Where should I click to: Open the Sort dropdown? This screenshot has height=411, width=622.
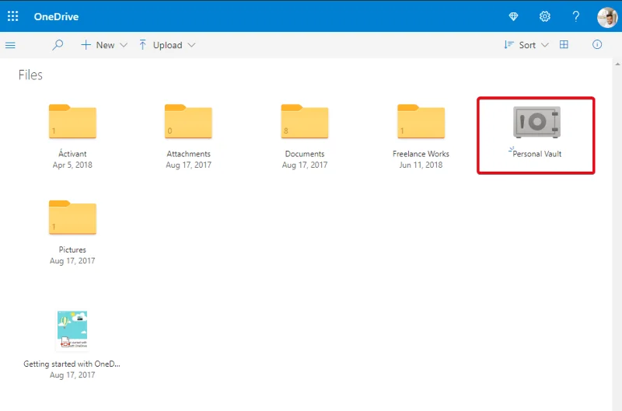click(526, 45)
